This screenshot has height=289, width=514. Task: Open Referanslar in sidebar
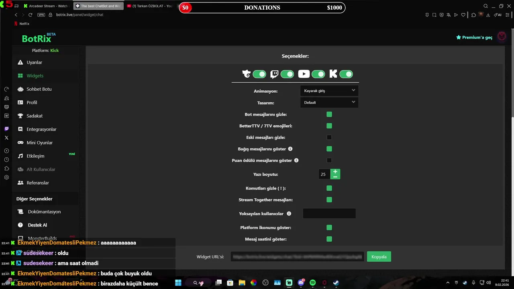click(x=38, y=183)
